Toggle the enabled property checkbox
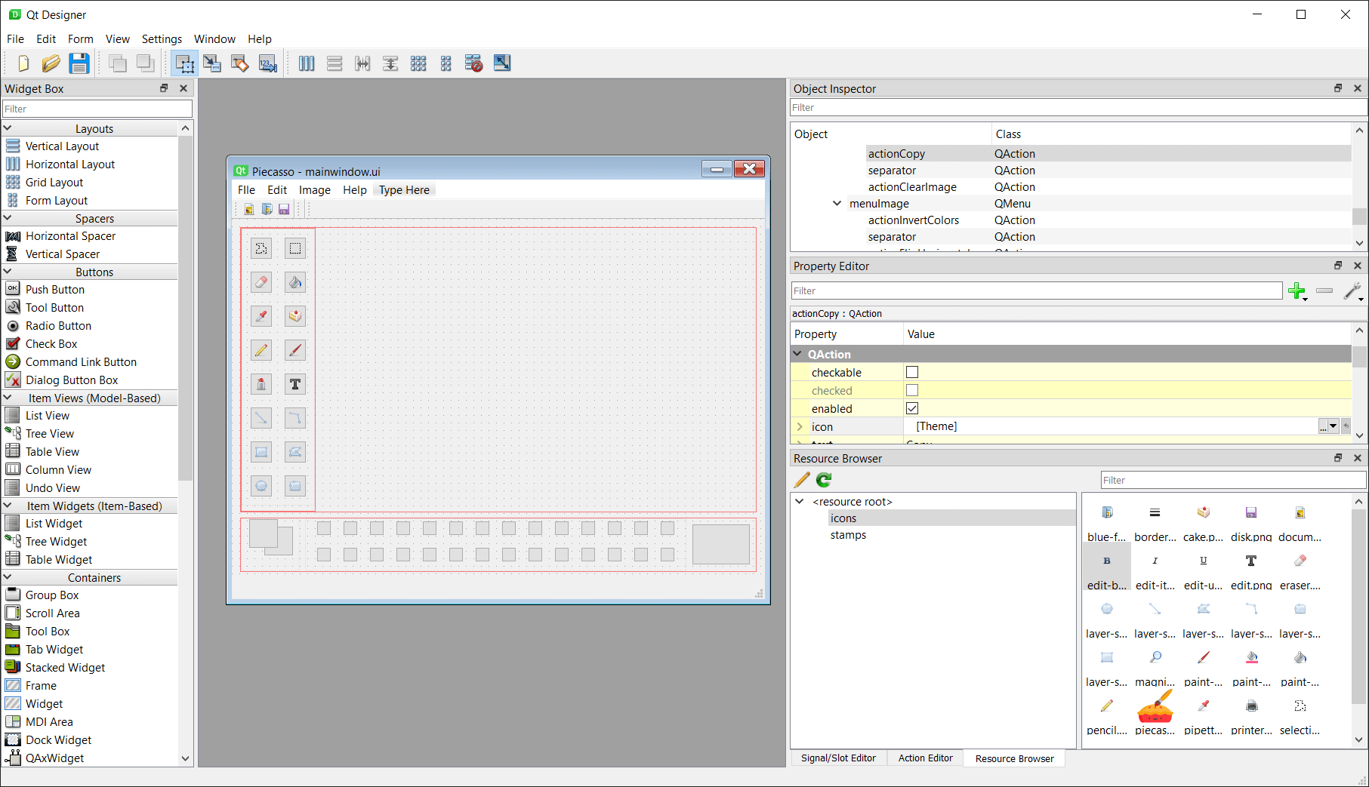This screenshot has height=787, width=1369. point(912,408)
